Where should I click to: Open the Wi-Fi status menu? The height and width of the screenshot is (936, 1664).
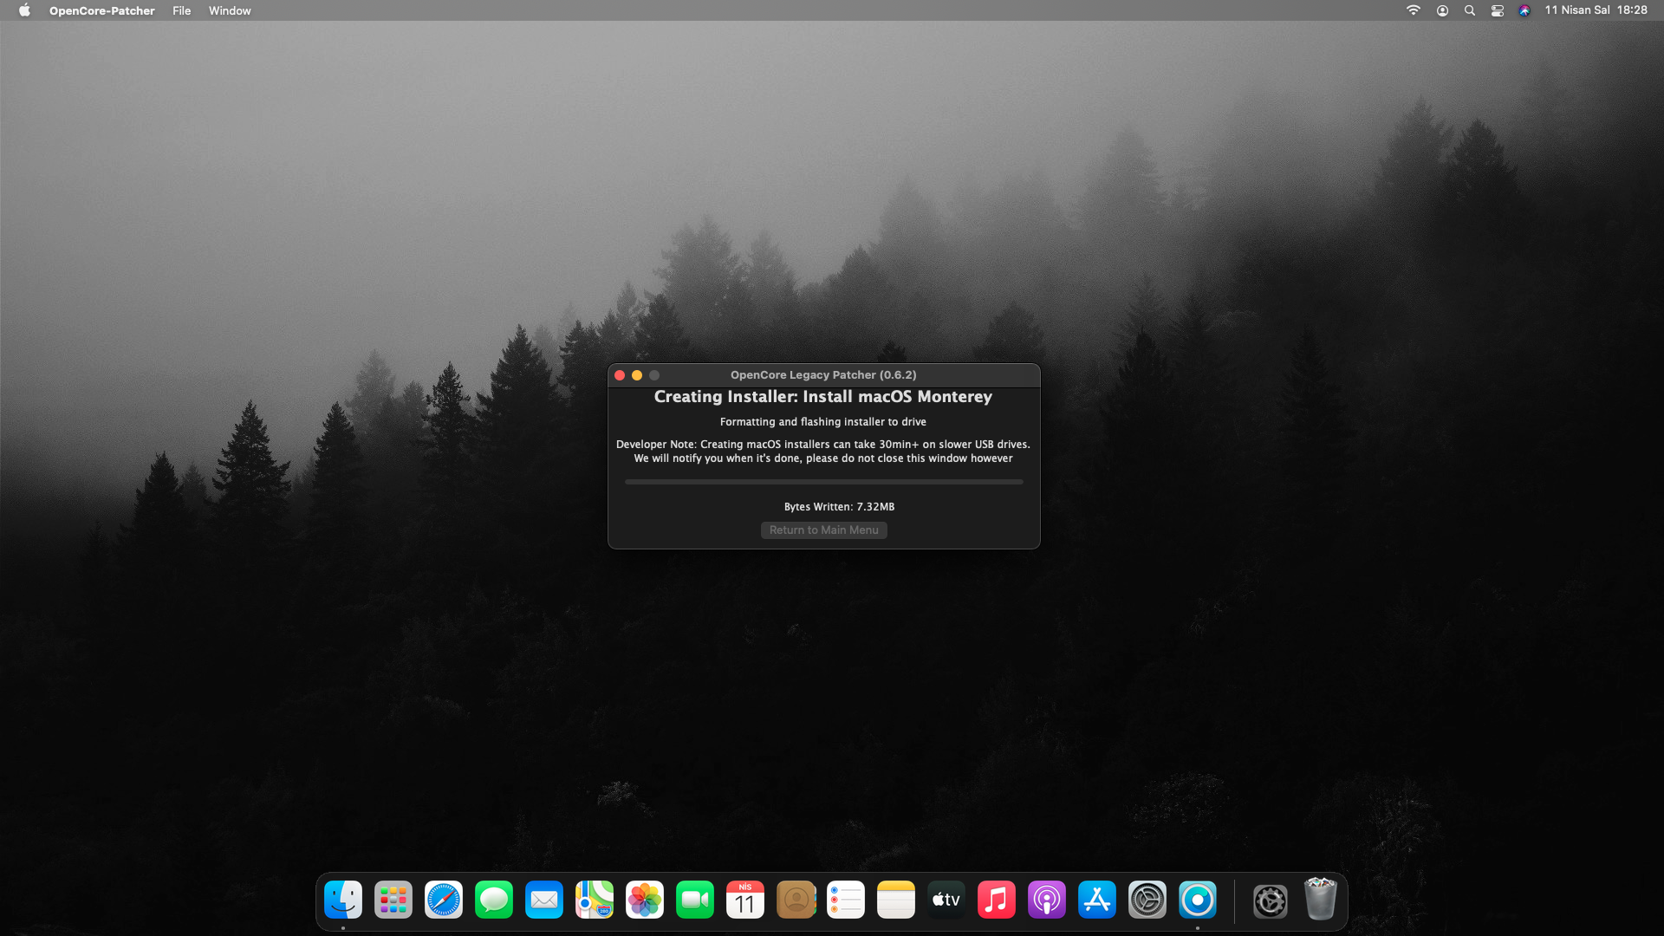point(1414,10)
